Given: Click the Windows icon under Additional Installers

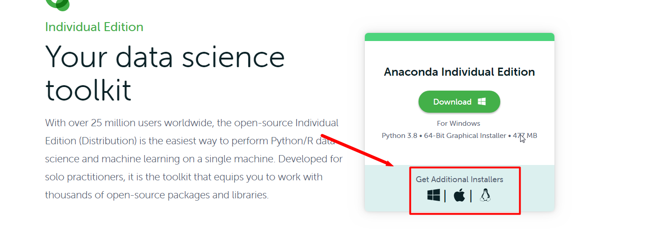Looking at the screenshot, I should click(433, 196).
